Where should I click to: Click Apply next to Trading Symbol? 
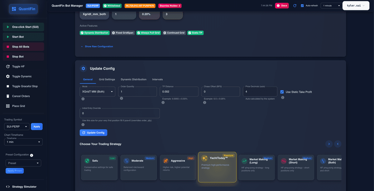37,126
